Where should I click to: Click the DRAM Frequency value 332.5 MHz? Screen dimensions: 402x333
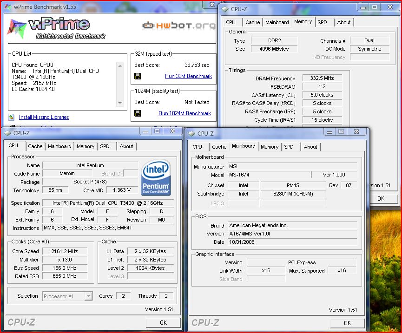tap(322, 78)
